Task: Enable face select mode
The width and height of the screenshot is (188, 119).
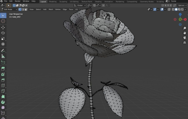Action: 26,9
